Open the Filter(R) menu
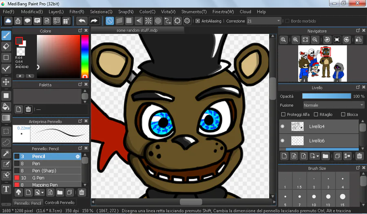Screen dimensions: 367x214 coord(77,12)
